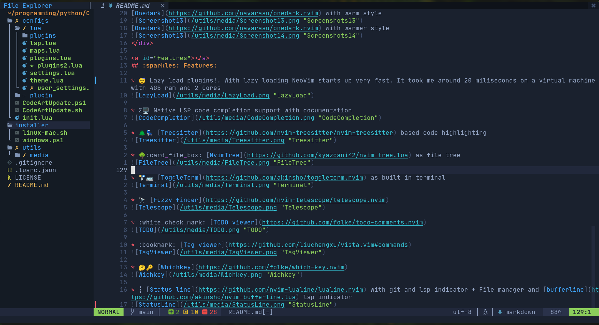
Task: Click /utils/media/LazyLoad.png path
Action: coord(222,96)
